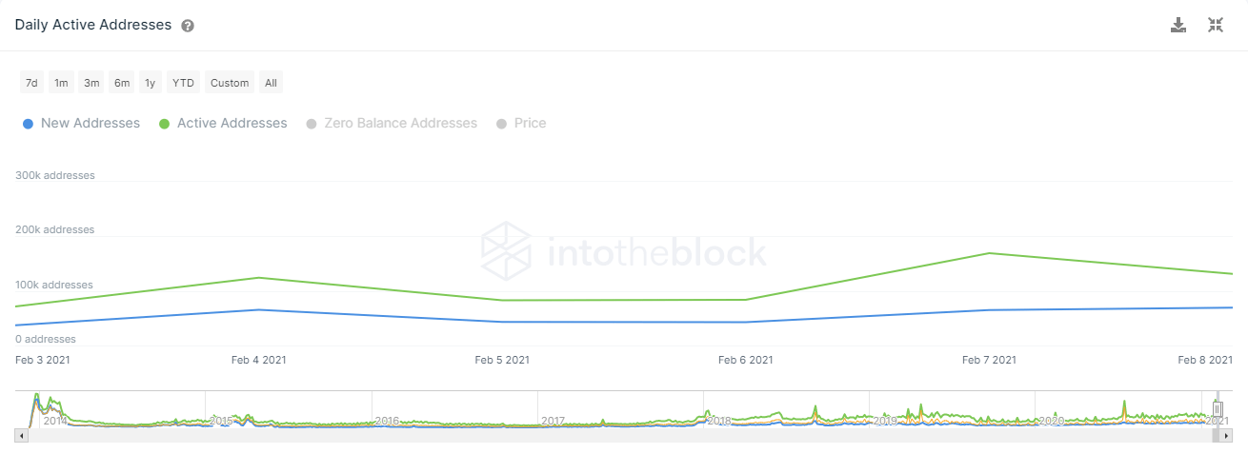Click the navigator scrollbar right arrow
The width and height of the screenshot is (1248, 454).
(1227, 435)
